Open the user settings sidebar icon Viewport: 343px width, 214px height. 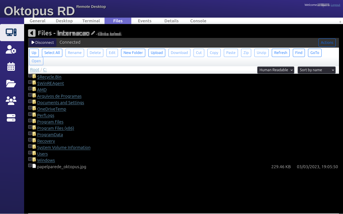11,49
